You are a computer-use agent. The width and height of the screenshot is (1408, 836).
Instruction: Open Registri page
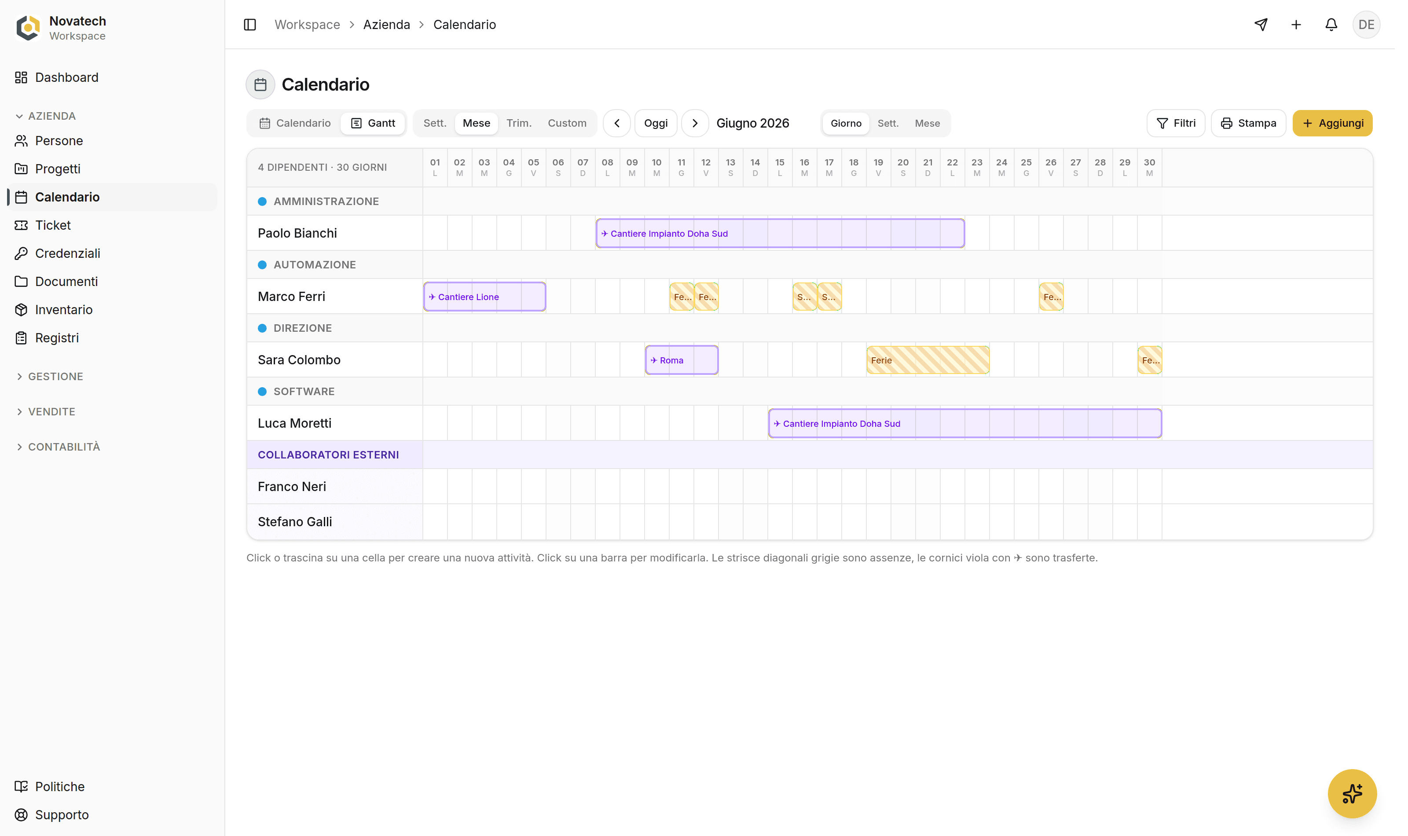pos(113,338)
